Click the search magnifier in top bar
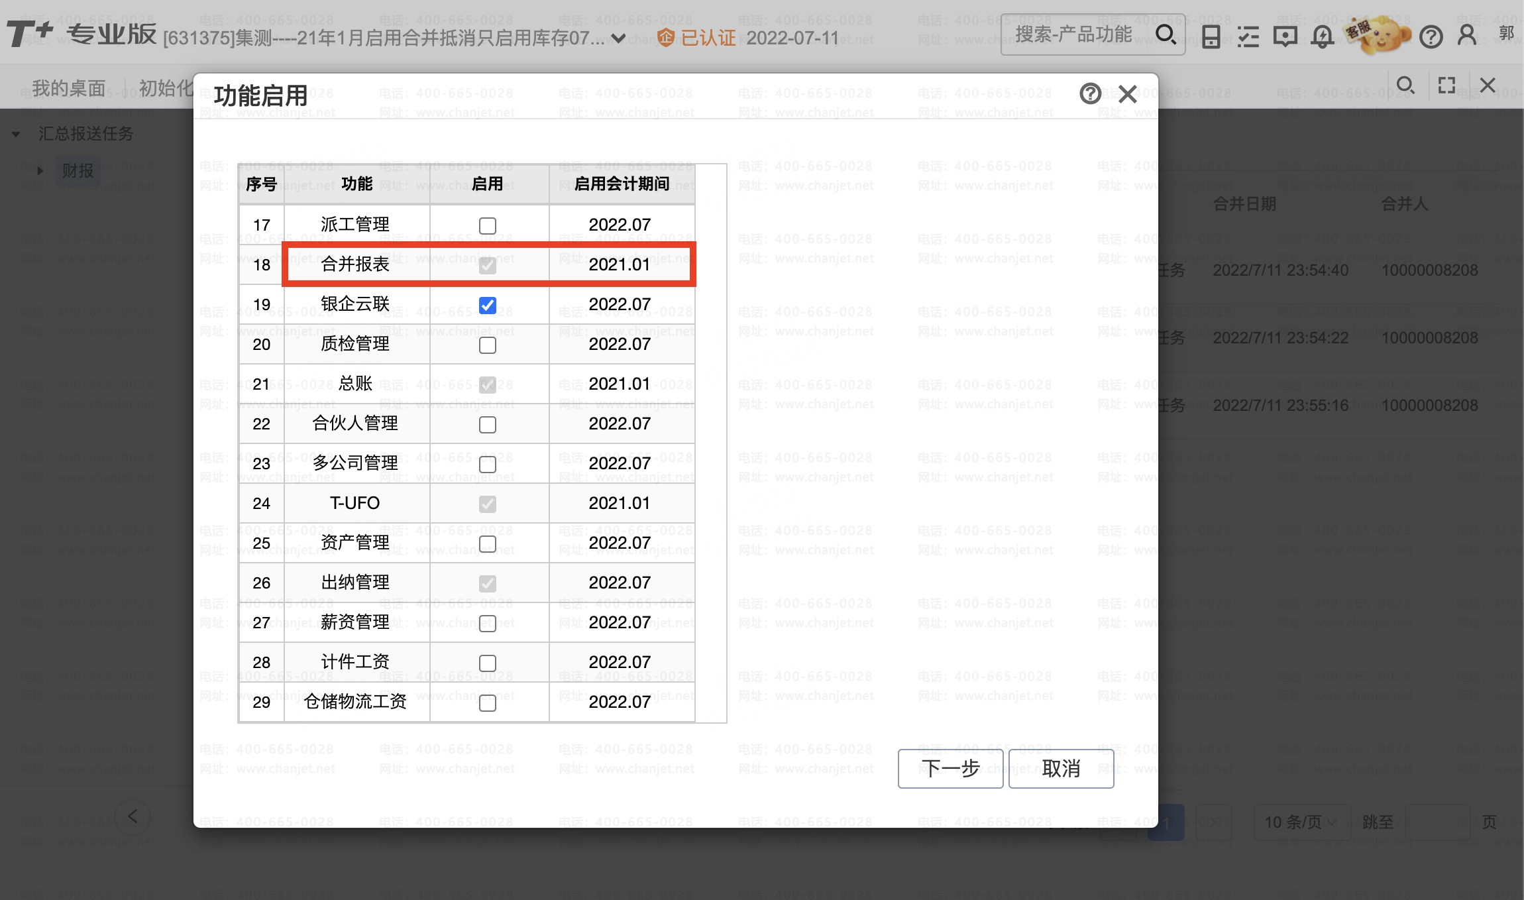 (1166, 34)
